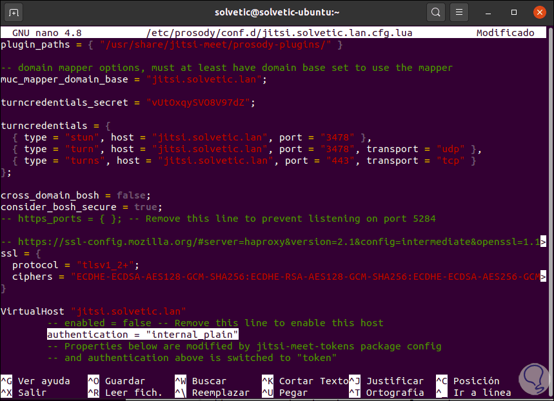Click the turncredentials = { line

click(56, 126)
